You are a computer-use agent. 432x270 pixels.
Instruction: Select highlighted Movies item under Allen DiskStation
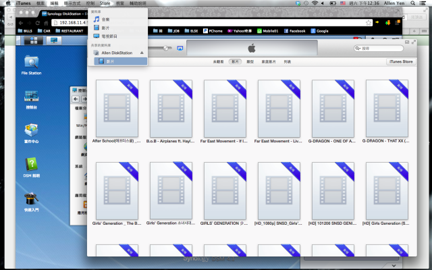coord(120,61)
